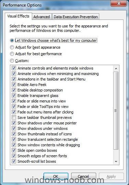The width and height of the screenshot is (129, 185).
Task: Click the Cancel button
Action: click(83, 176)
